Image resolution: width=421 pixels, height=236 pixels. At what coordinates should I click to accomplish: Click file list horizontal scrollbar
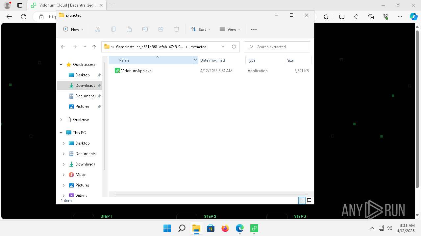click(x=211, y=194)
